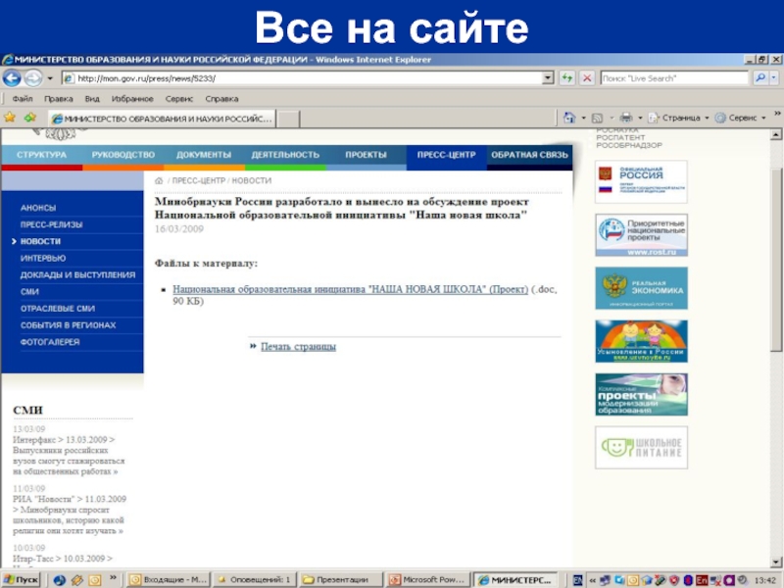Select СОБЫТИЯ В РЕГИОНАХ sidebar item
This screenshot has height=588, width=784.
tap(68, 325)
